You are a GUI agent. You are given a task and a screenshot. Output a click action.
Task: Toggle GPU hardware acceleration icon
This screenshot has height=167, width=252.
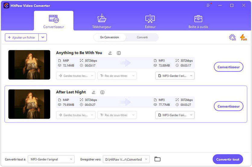pyautogui.click(x=232, y=38)
